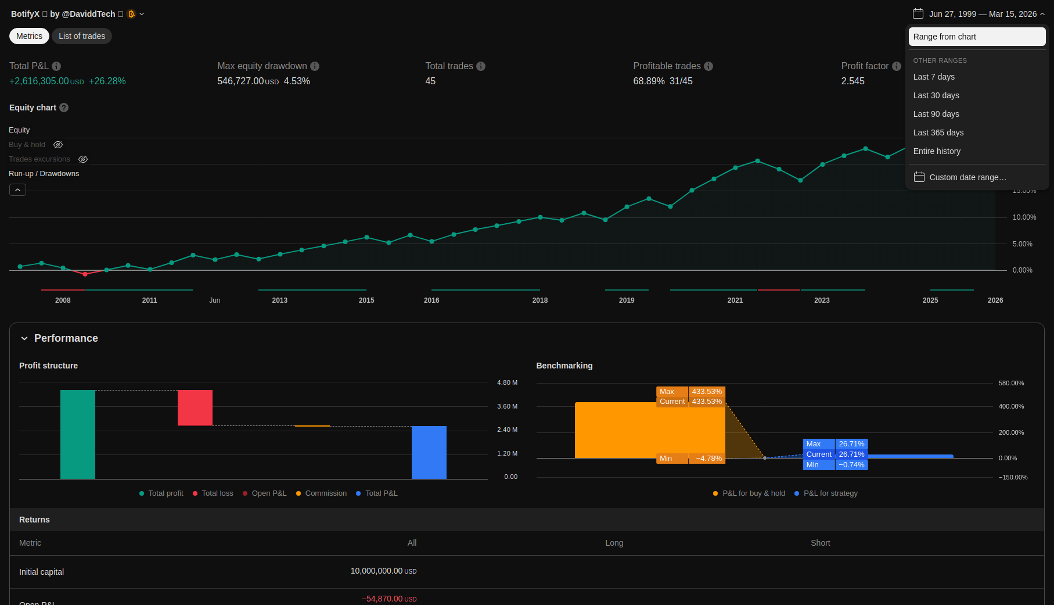Image resolution: width=1054 pixels, height=605 pixels.
Task: Open the strategy name dropdown arrow
Action: tap(142, 14)
